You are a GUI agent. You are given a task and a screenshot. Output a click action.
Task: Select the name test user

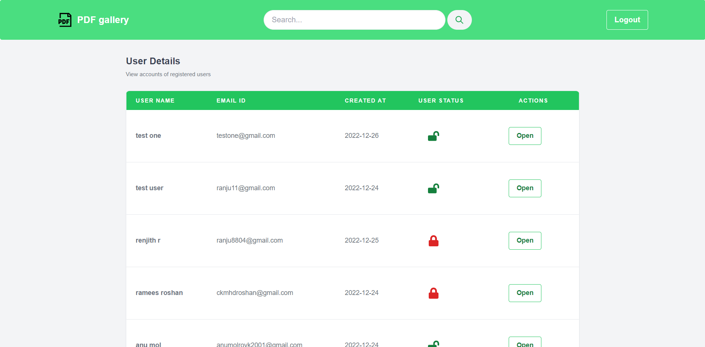pyautogui.click(x=149, y=188)
